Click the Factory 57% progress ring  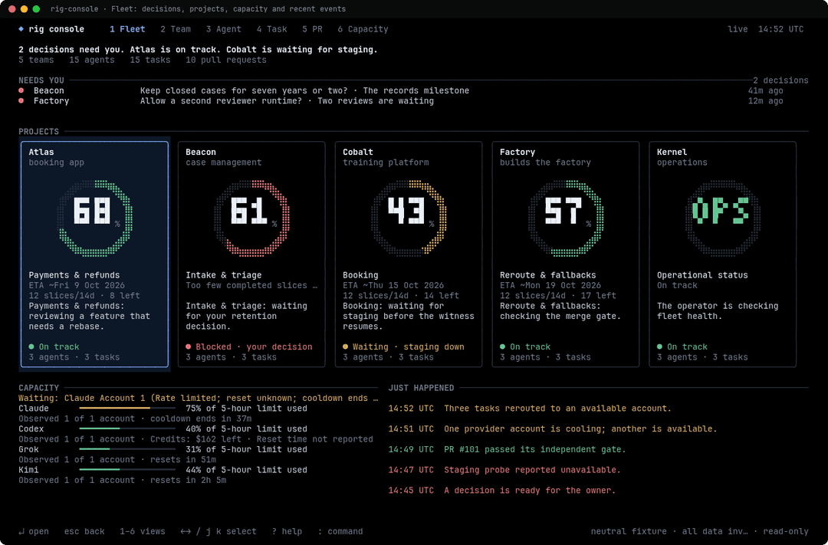pyautogui.click(x=566, y=218)
